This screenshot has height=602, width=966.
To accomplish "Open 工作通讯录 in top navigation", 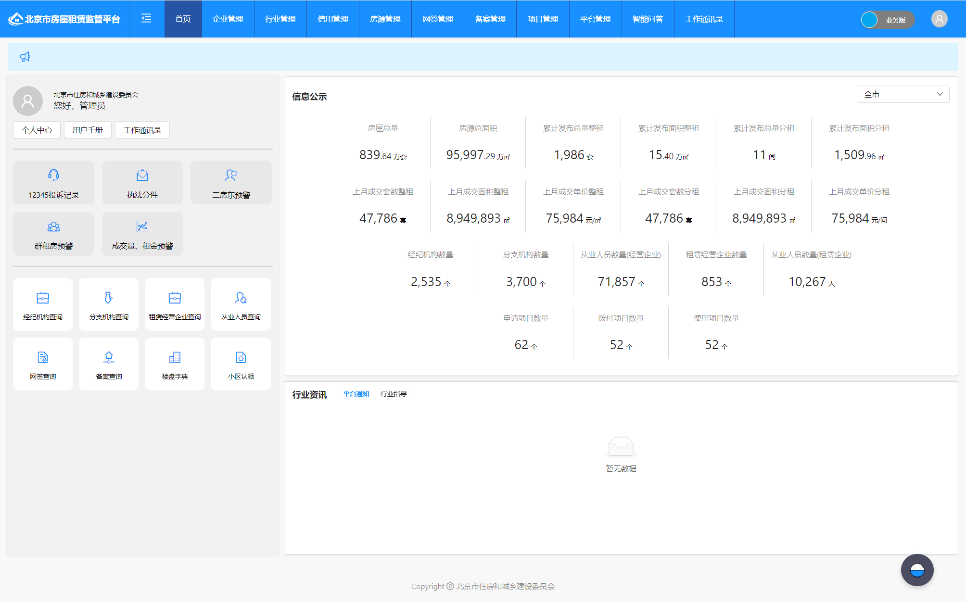I will pos(704,19).
